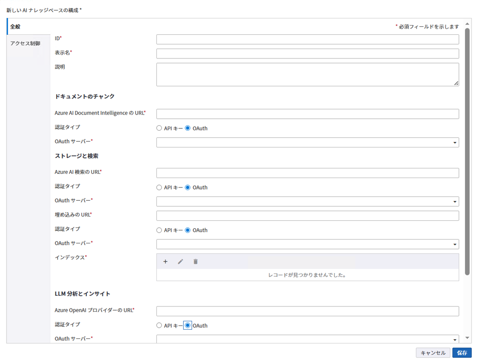Add a new row to the インデックス list
The width and height of the screenshot is (478, 364).
pos(166,262)
